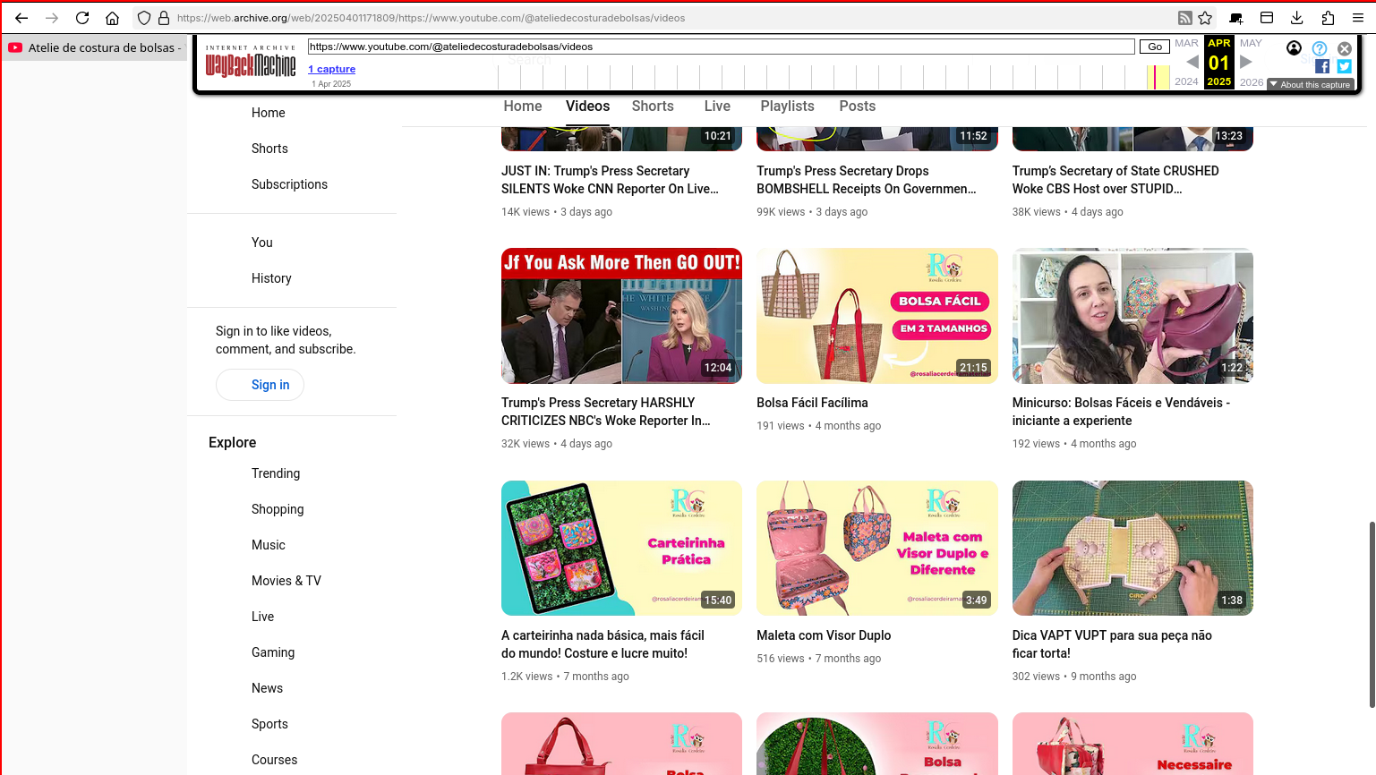1376x775 pixels.
Task: Click the RSS feed icon in address bar
Action: tap(1184, 18)
